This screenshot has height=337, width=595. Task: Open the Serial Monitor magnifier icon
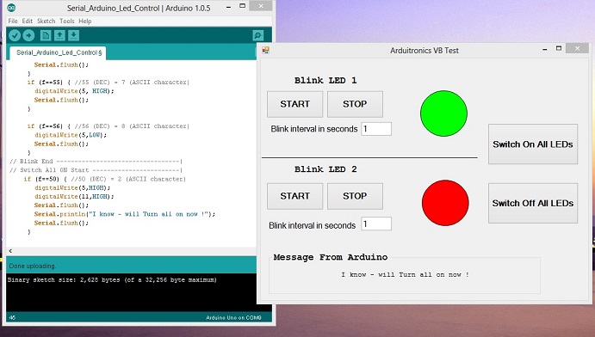pos(258,35)
